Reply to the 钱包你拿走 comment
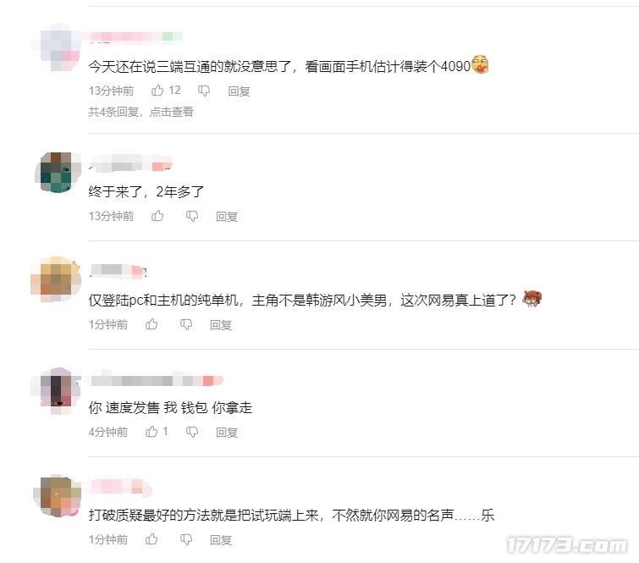639x563 pixels. point(227,432)
